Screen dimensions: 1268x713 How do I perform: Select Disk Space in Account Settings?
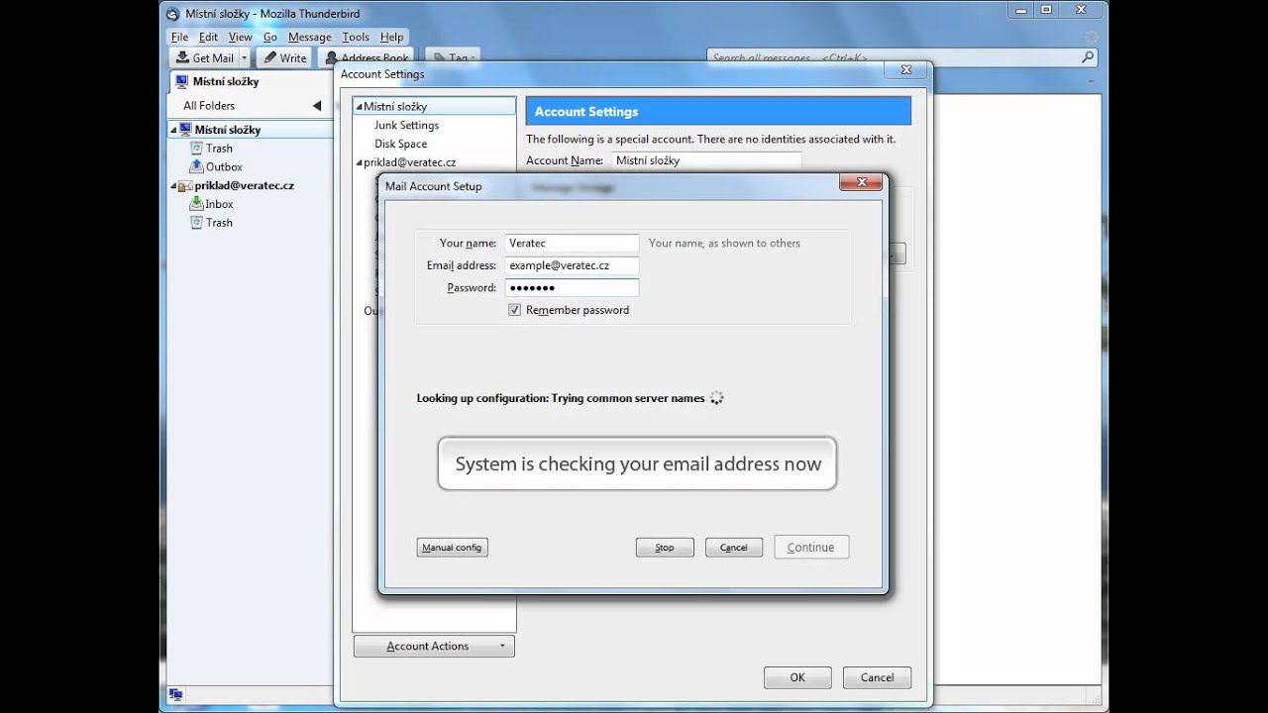click(x=400, y=144)
